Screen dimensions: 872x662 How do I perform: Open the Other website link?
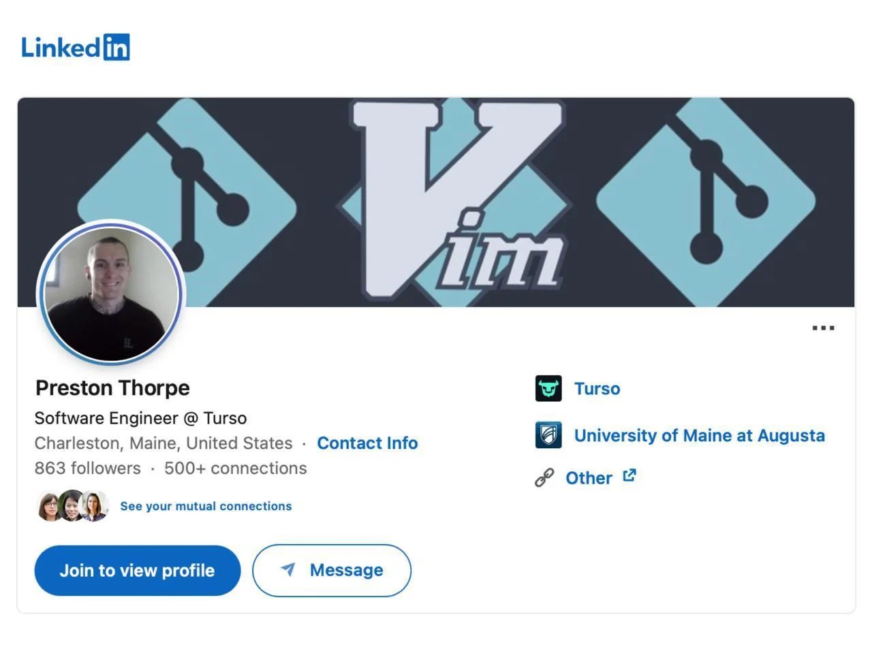589,478
